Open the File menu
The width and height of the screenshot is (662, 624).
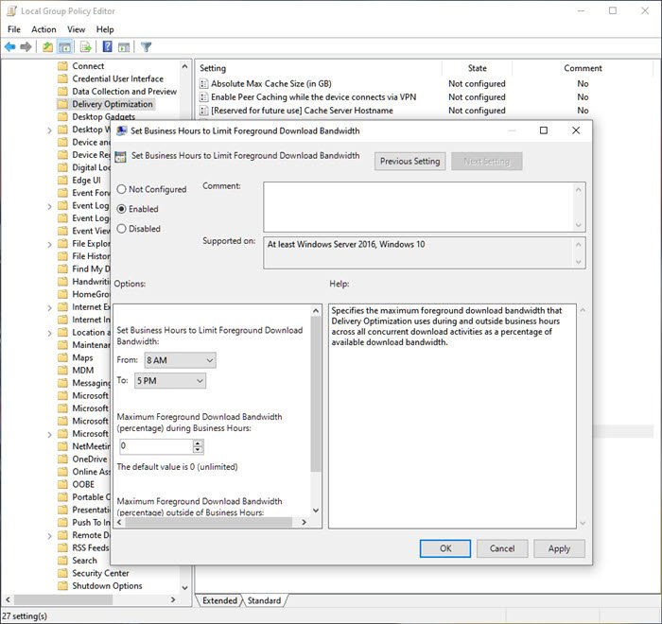[x=14, y=29]
